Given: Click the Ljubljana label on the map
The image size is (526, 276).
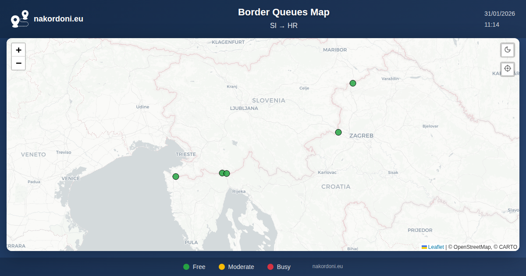Looking at the screenshot, I should 244,108.
